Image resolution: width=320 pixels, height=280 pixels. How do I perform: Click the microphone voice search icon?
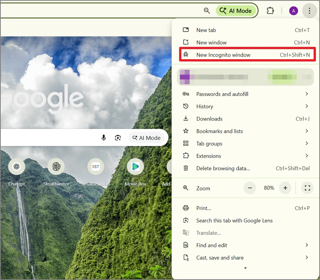(x=104, y=138)
